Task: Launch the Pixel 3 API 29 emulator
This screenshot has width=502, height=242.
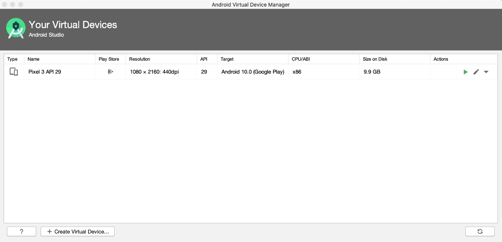Action: 466,72
